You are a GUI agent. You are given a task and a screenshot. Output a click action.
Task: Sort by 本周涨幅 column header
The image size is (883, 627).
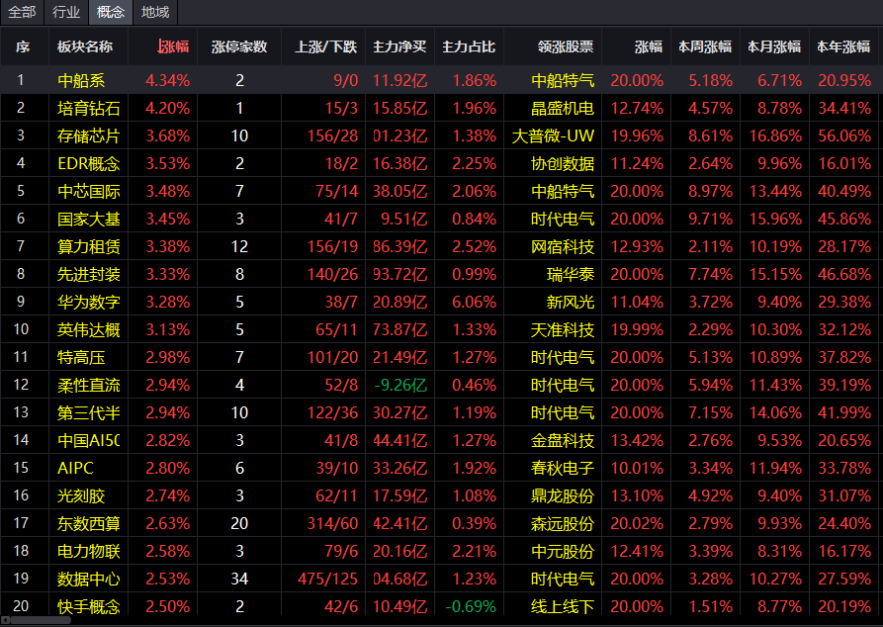click(705, 46)
